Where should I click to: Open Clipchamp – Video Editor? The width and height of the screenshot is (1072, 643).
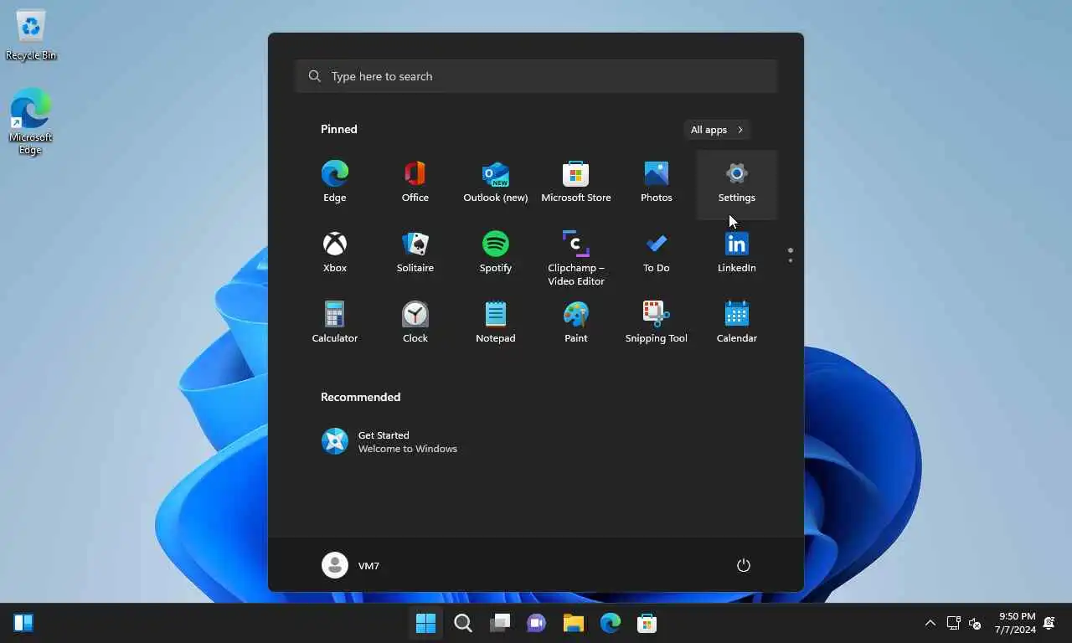576,257
